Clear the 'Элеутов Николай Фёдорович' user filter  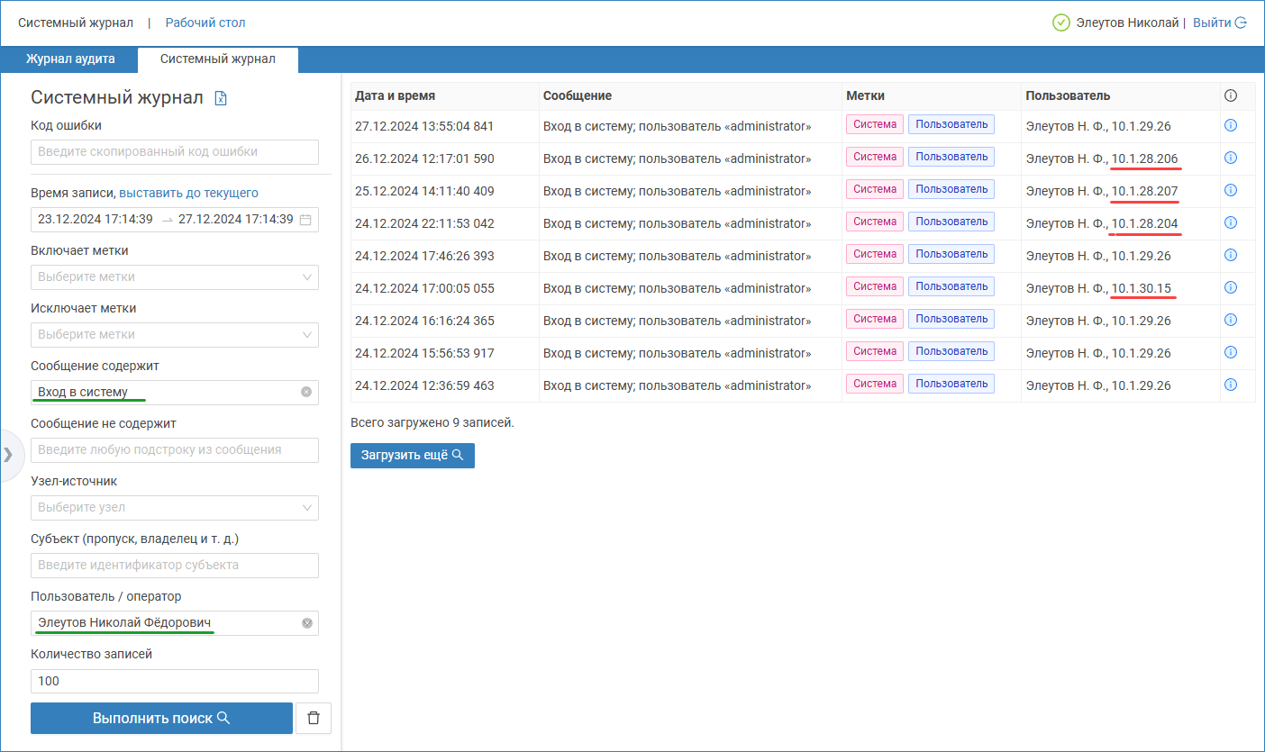click(x=306, y=623)
